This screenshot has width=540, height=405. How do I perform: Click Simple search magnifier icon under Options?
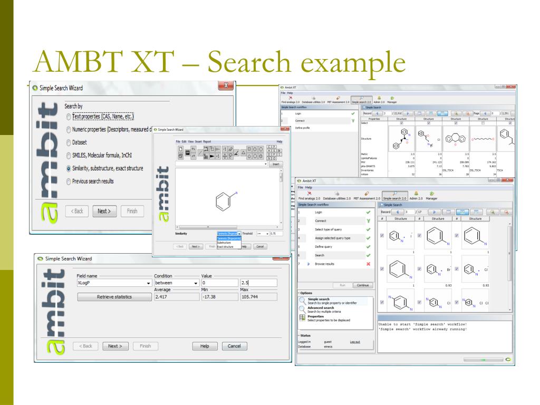302,300
